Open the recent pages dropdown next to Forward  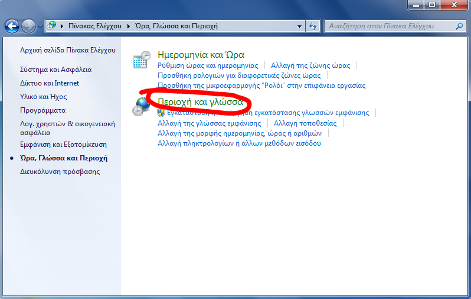[40, 27]
